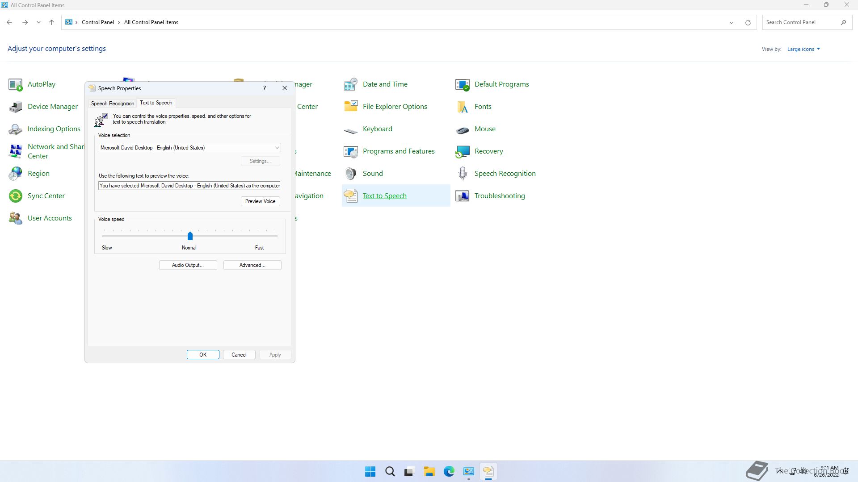The width and height of the screenshot is (858, 482).
Task: Click the disabled Apply button
Action: [275, 355]
